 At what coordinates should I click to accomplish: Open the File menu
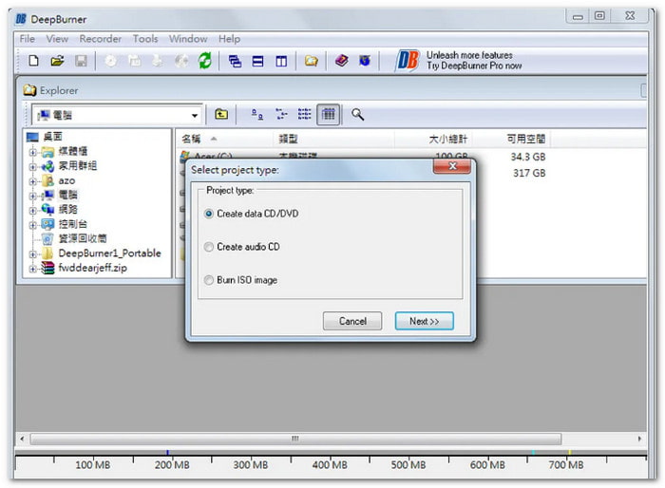28,39
